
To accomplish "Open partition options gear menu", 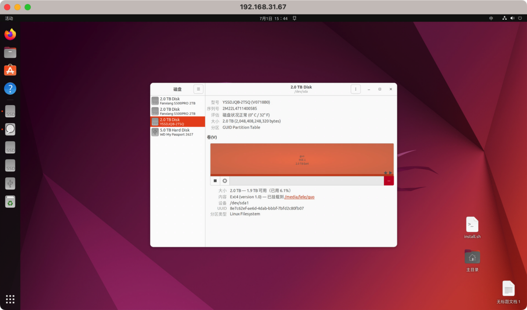I will click(x=225, y=181).
